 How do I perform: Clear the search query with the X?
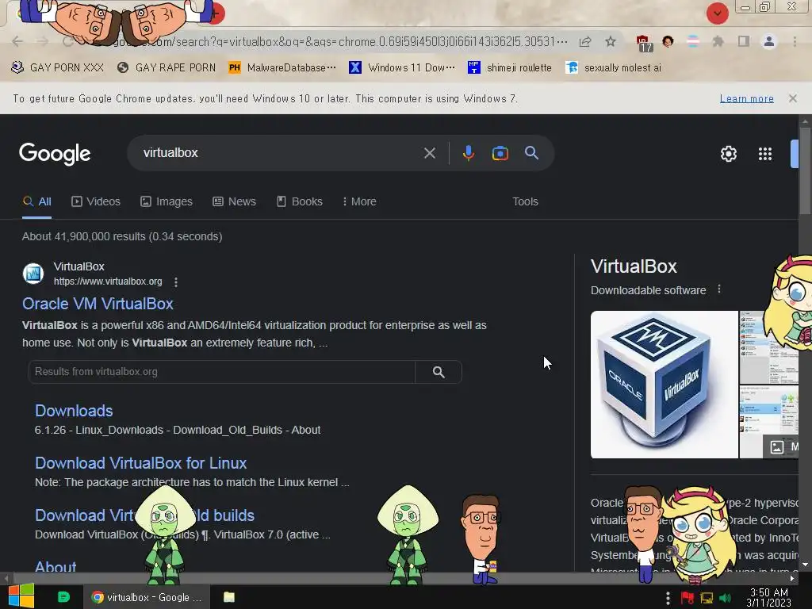tap(429, 153)
